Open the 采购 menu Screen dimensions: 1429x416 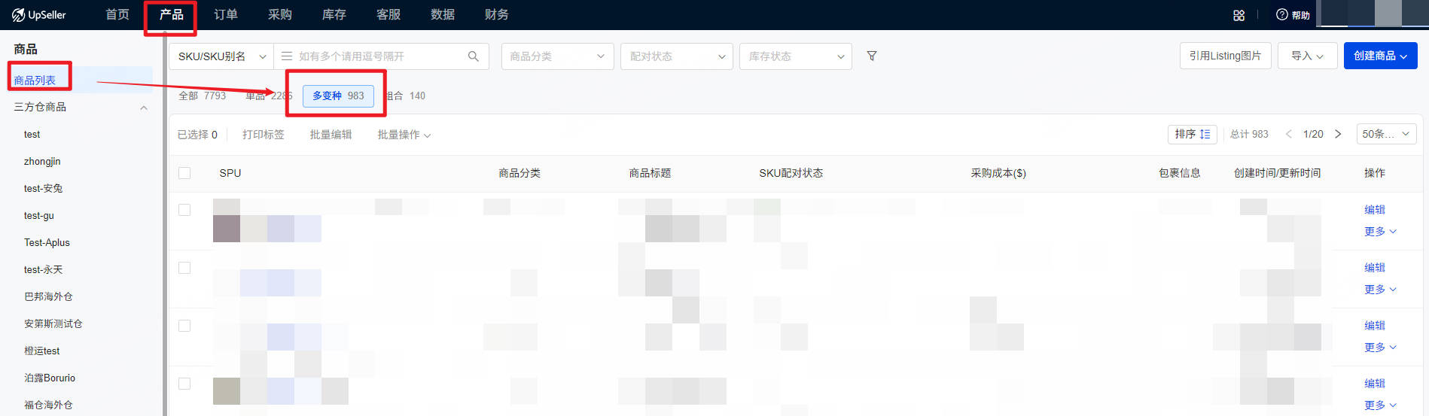pyautogui.click(x=279, y=15)
